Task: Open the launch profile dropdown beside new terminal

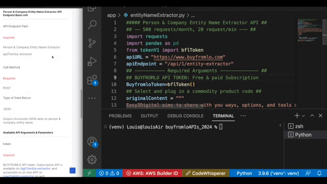Action: pyautogui.click(x=303, y=116)
